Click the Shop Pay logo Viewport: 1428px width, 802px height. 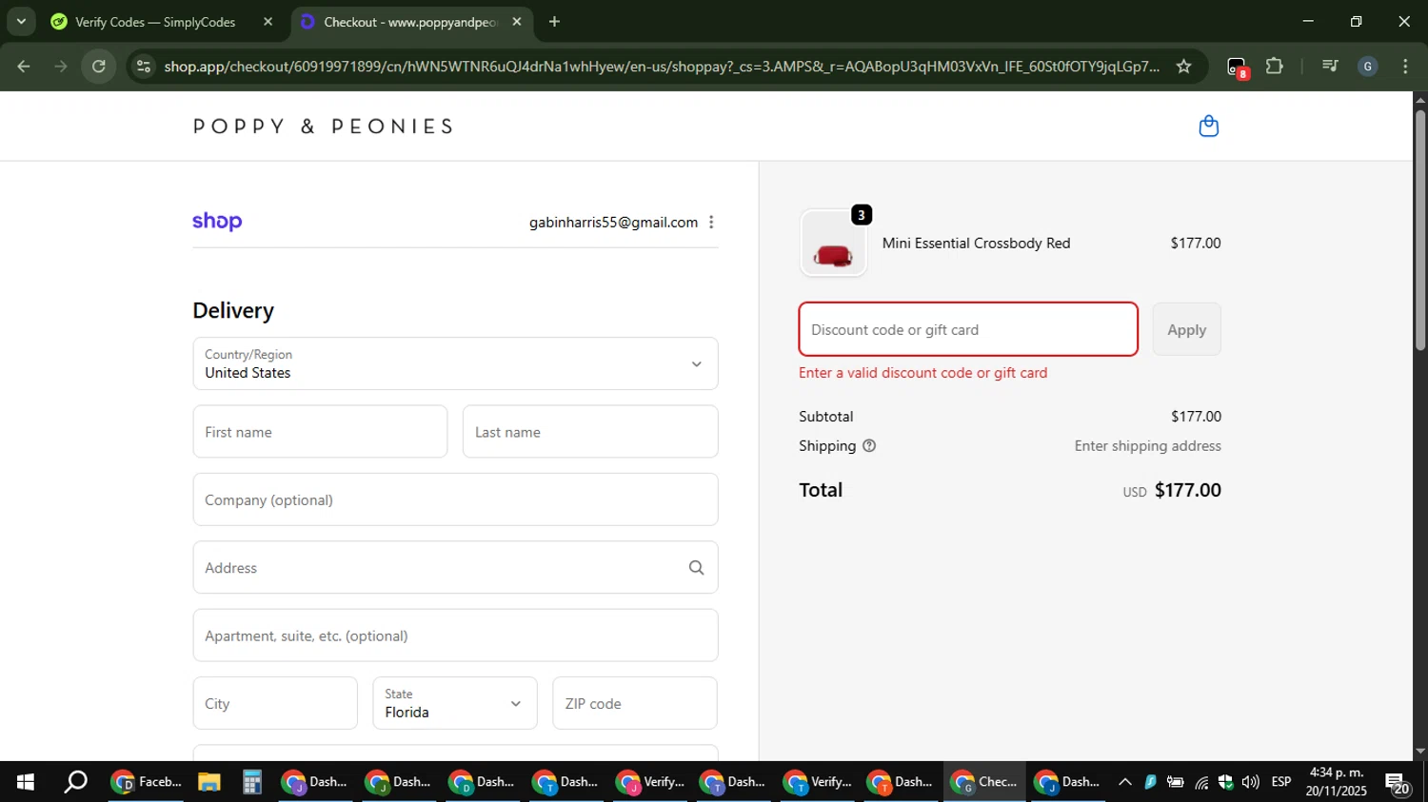click(217, 222)
